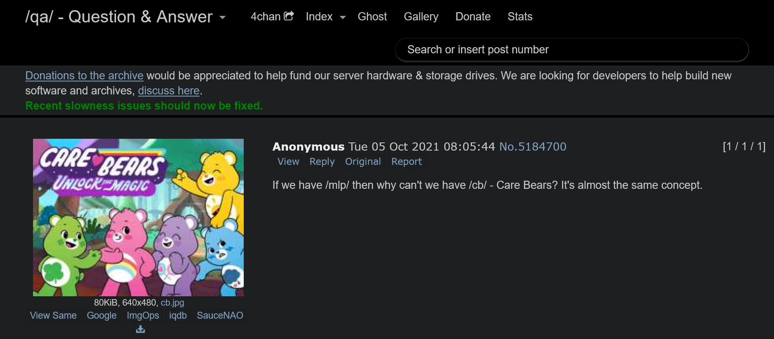Click the Original button for the post
The width and height of the screenshot is (774, 339).
pos(362,162)
